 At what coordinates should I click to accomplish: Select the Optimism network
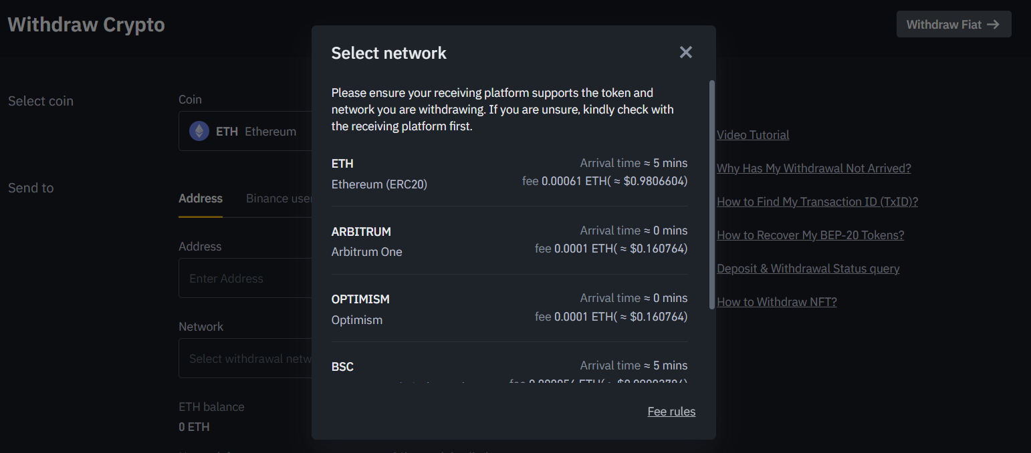(x=509, y=309)
